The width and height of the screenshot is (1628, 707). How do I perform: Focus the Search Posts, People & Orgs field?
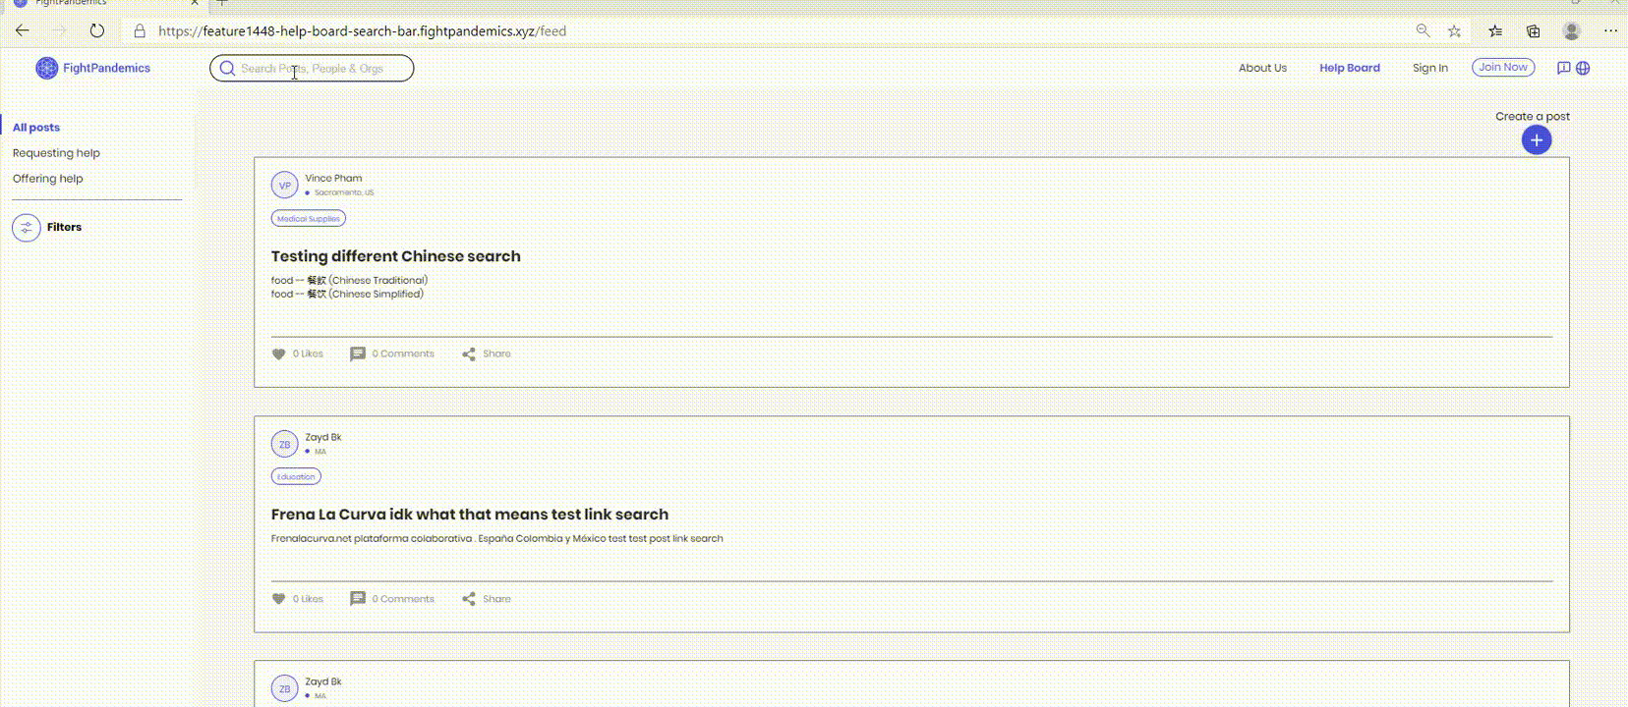point(312,68)
